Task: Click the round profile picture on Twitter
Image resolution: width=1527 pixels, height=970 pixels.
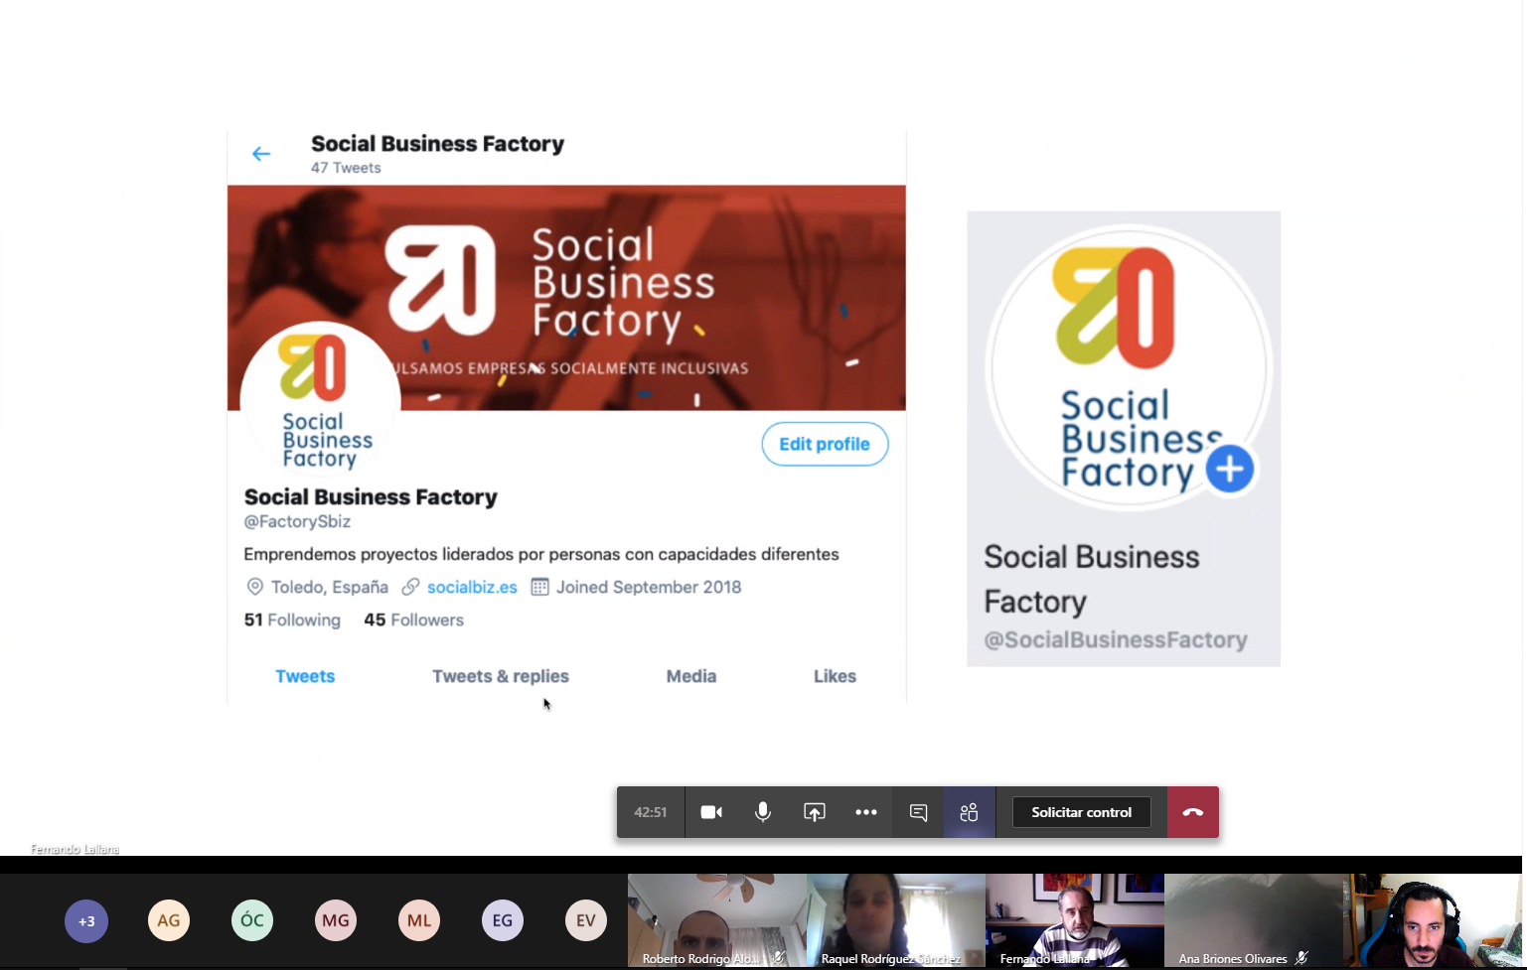Action: point(320,402)
